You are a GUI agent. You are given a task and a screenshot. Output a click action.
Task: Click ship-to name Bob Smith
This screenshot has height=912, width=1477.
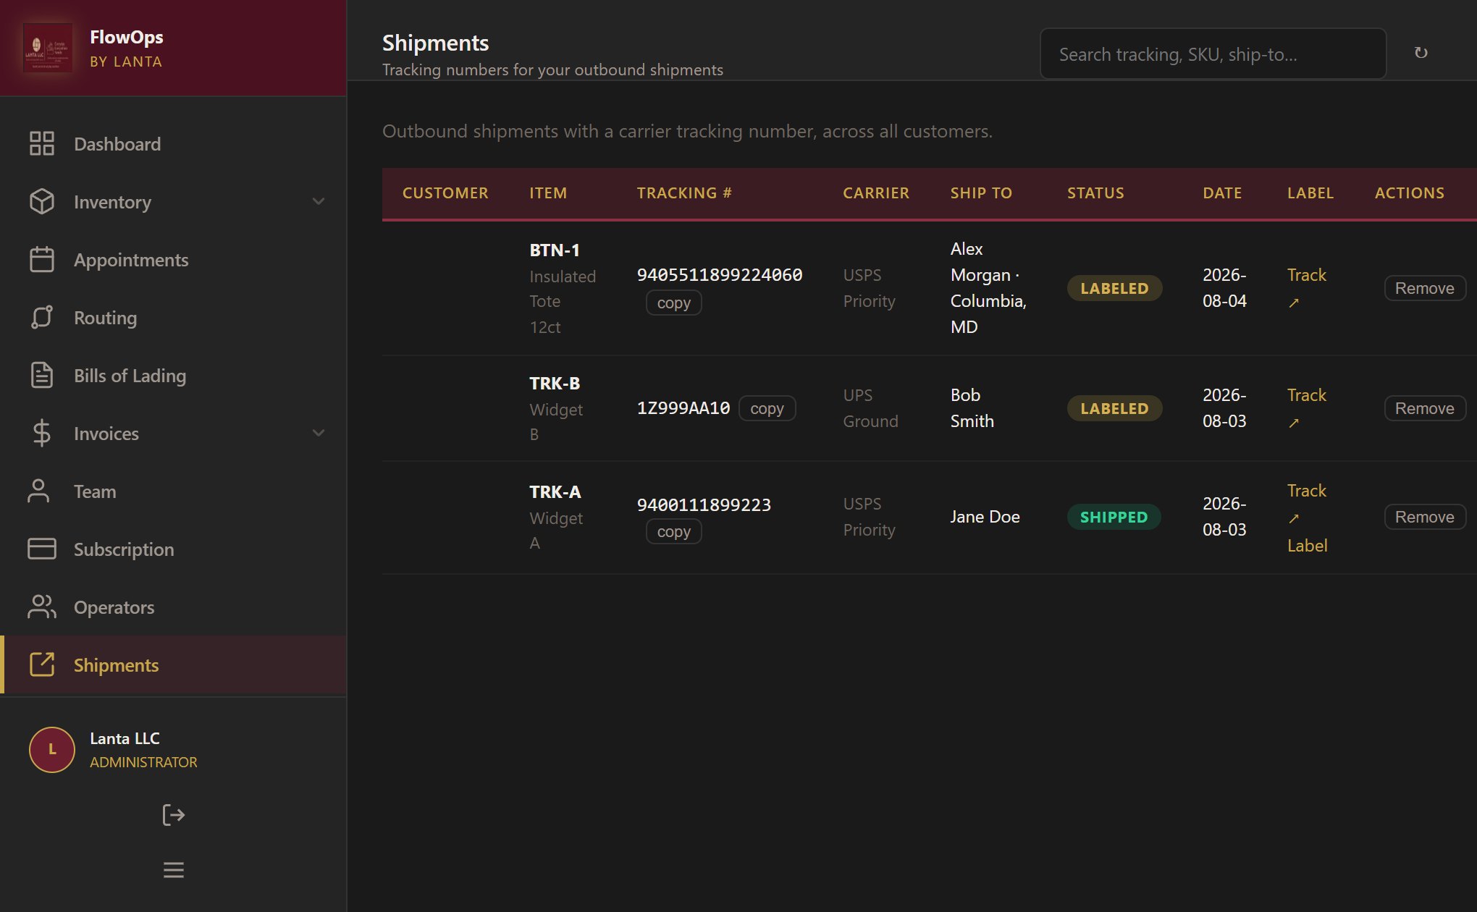click(972, 408)
